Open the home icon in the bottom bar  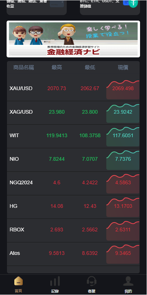click(x=18, y=281)
